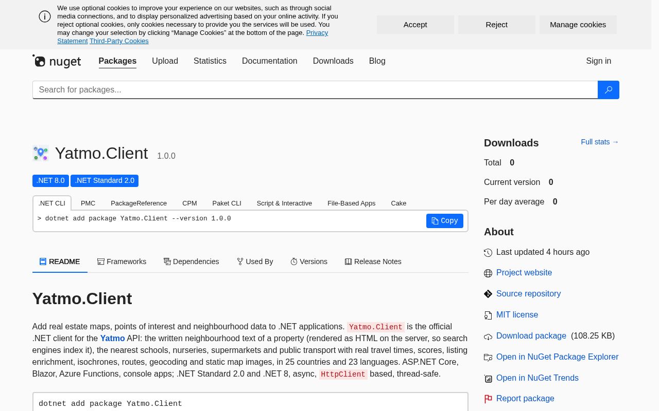
Task: Open the Frameworks tab
Action: pyautogui.click(x=122, y=261)
